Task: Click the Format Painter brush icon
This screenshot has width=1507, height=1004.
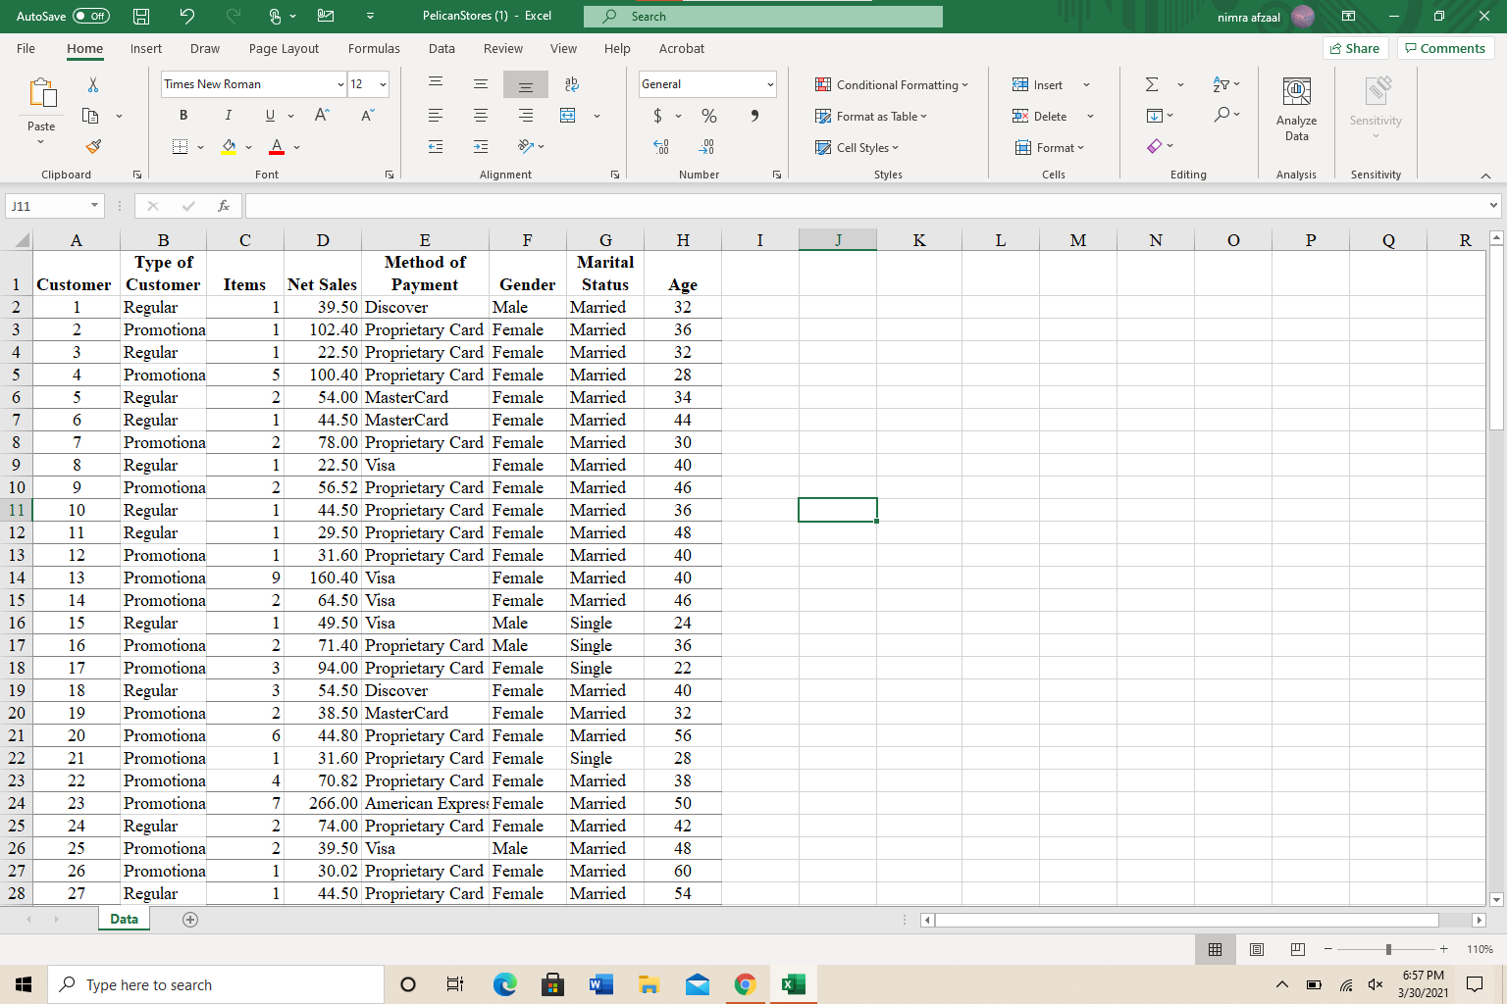Action: tap(93, 147)
